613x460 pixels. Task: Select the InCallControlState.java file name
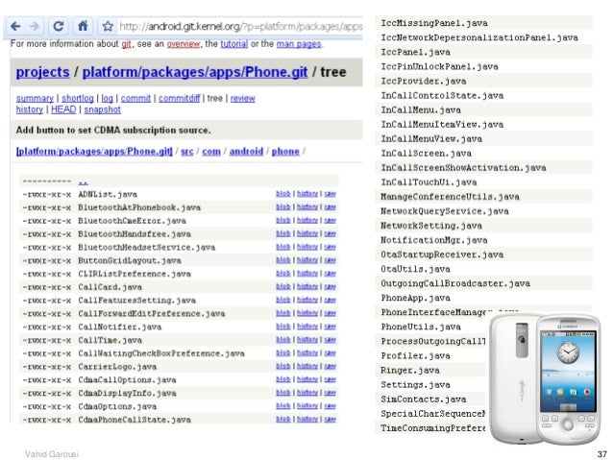(442, 95)
